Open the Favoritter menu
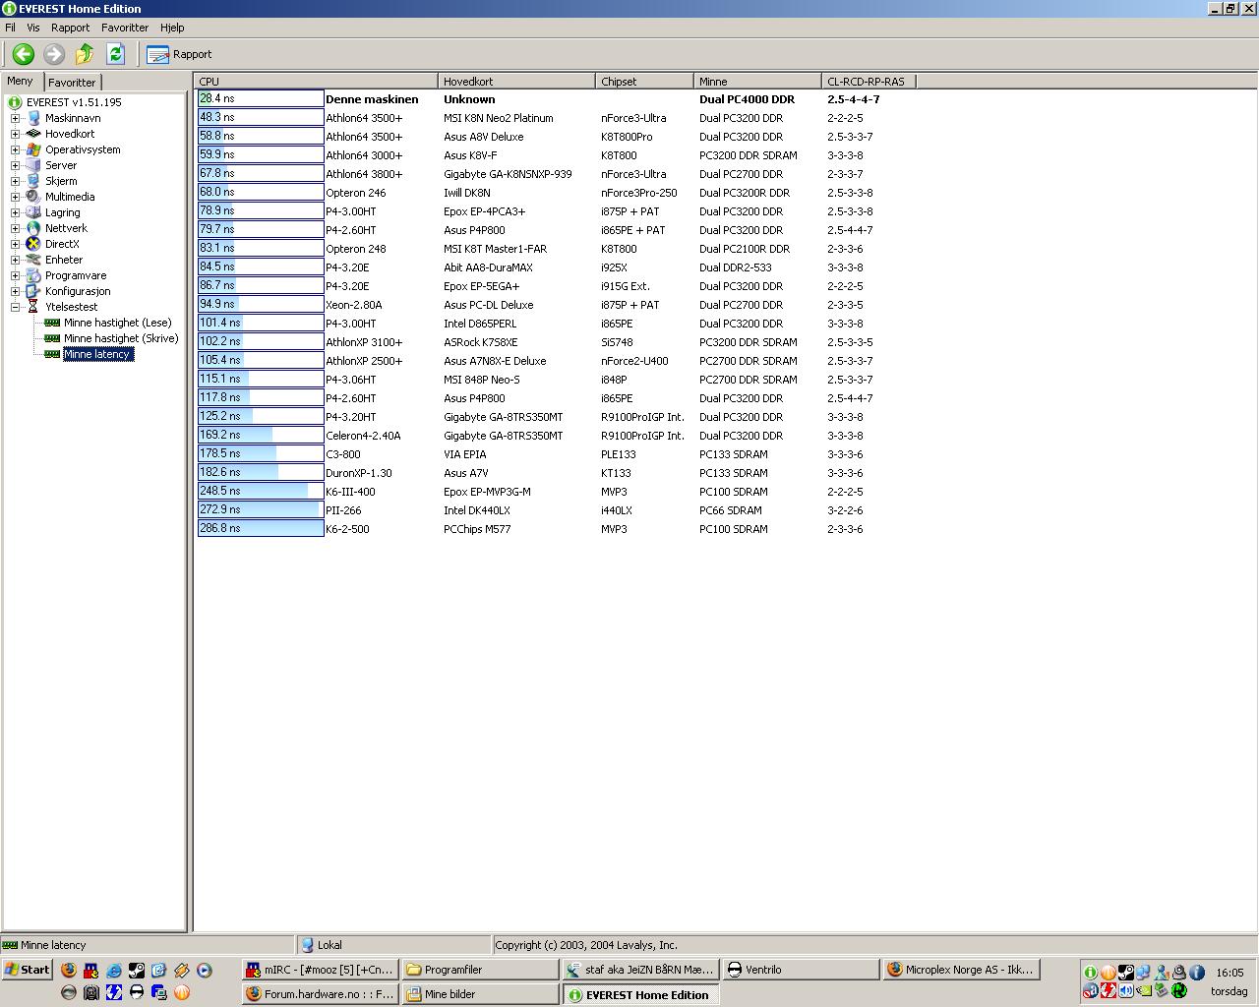1259x1007 pixels. 125,28
